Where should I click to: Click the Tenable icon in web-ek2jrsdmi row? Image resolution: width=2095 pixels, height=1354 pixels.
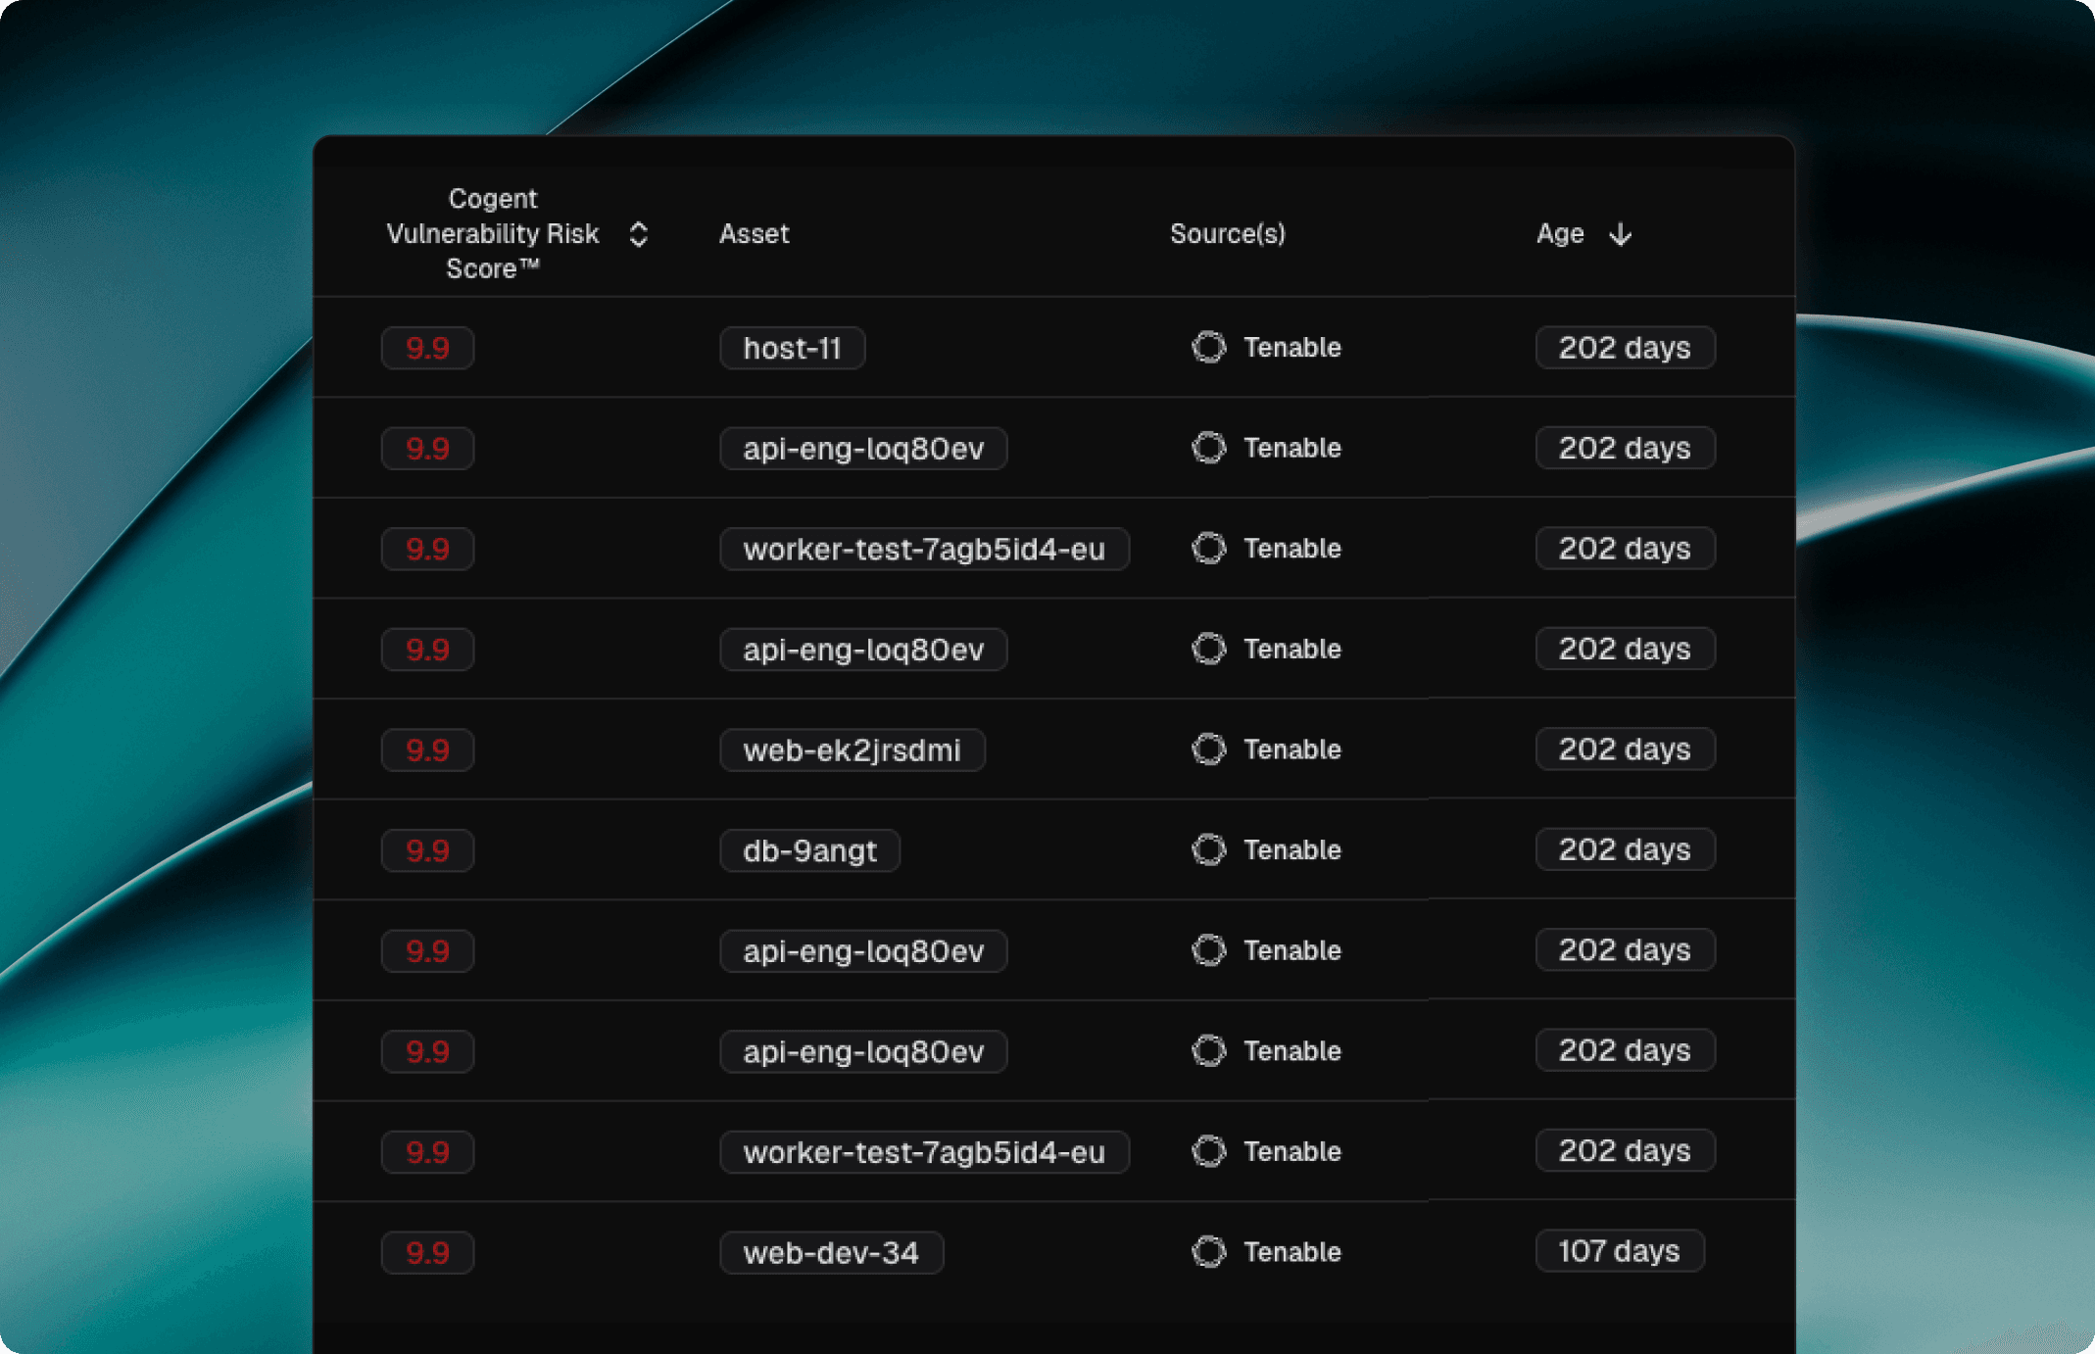pos(1208,750)
